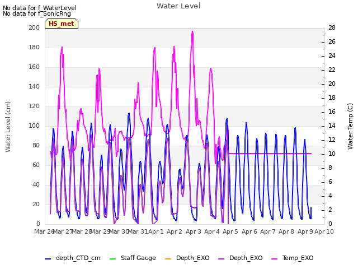Click the flat magenta Temp_EXO line after Apr 5
This screenshot has height=269, width=358.
pyautogui.click(x=270, y=154)
